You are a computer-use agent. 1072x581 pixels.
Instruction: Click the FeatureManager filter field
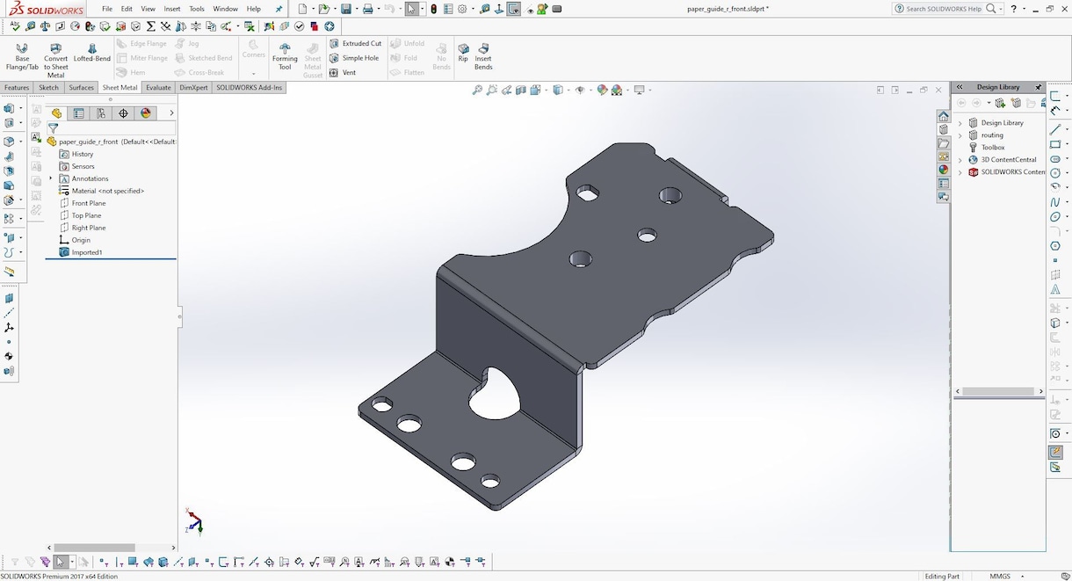(112, 128)
